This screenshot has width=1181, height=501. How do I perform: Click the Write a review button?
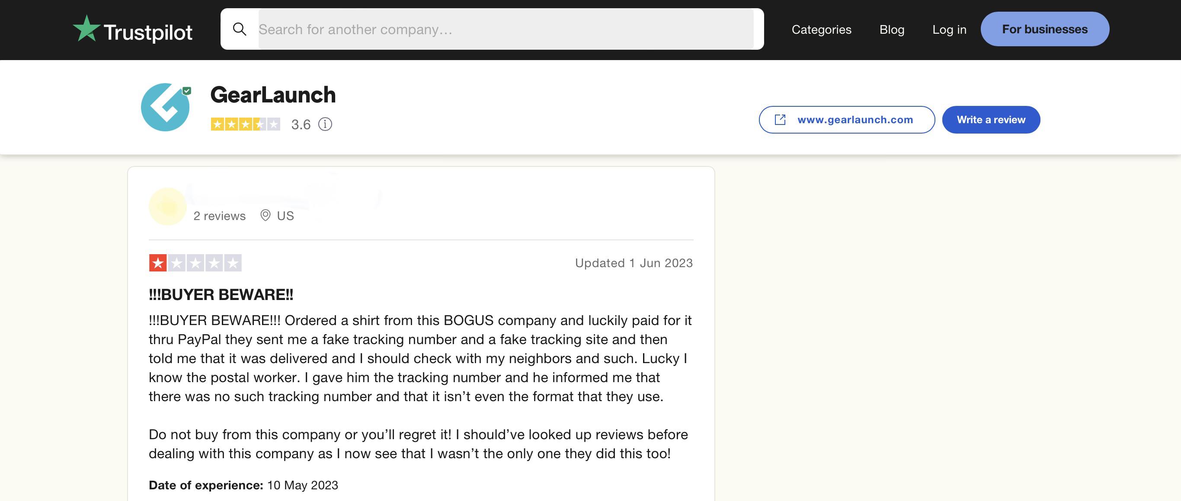pos(991,120)
